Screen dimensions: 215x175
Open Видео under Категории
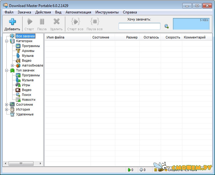(27, 60)
